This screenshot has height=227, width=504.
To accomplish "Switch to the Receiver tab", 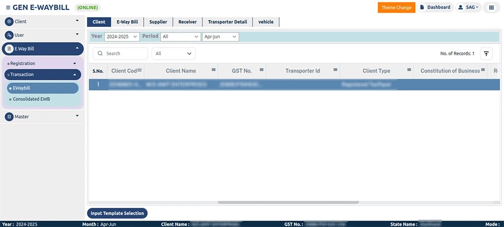I will [x=187, y=22].
